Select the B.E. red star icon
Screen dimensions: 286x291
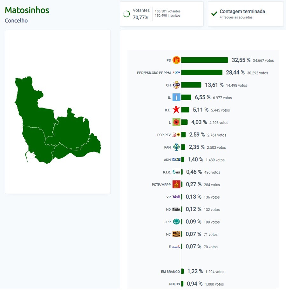tap(176, 110)
